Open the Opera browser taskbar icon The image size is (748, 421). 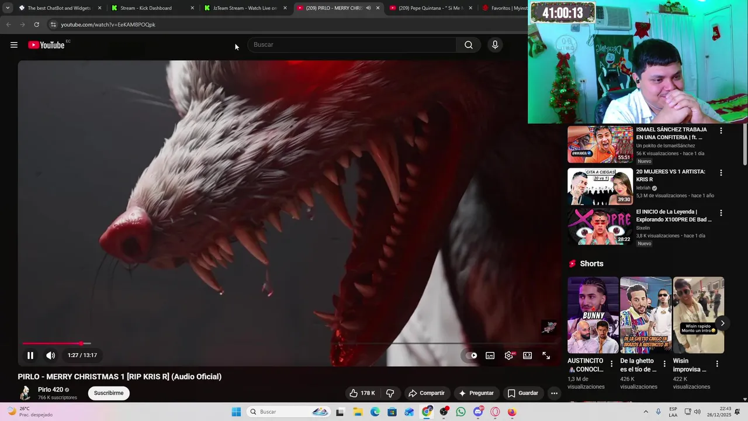point(496,412)
